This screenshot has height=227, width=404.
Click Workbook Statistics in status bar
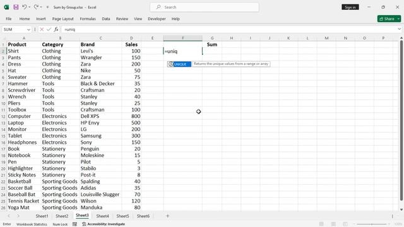pyautogui.click(x=32, y=224)
